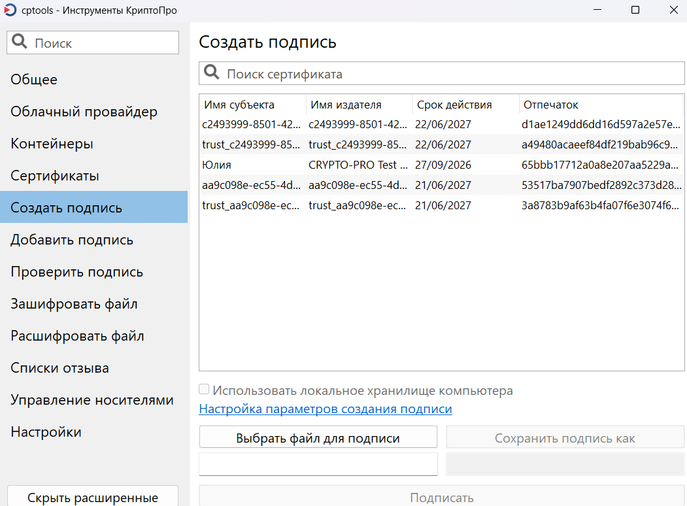Sort by the Имя субъекта column header

(253, 105)
